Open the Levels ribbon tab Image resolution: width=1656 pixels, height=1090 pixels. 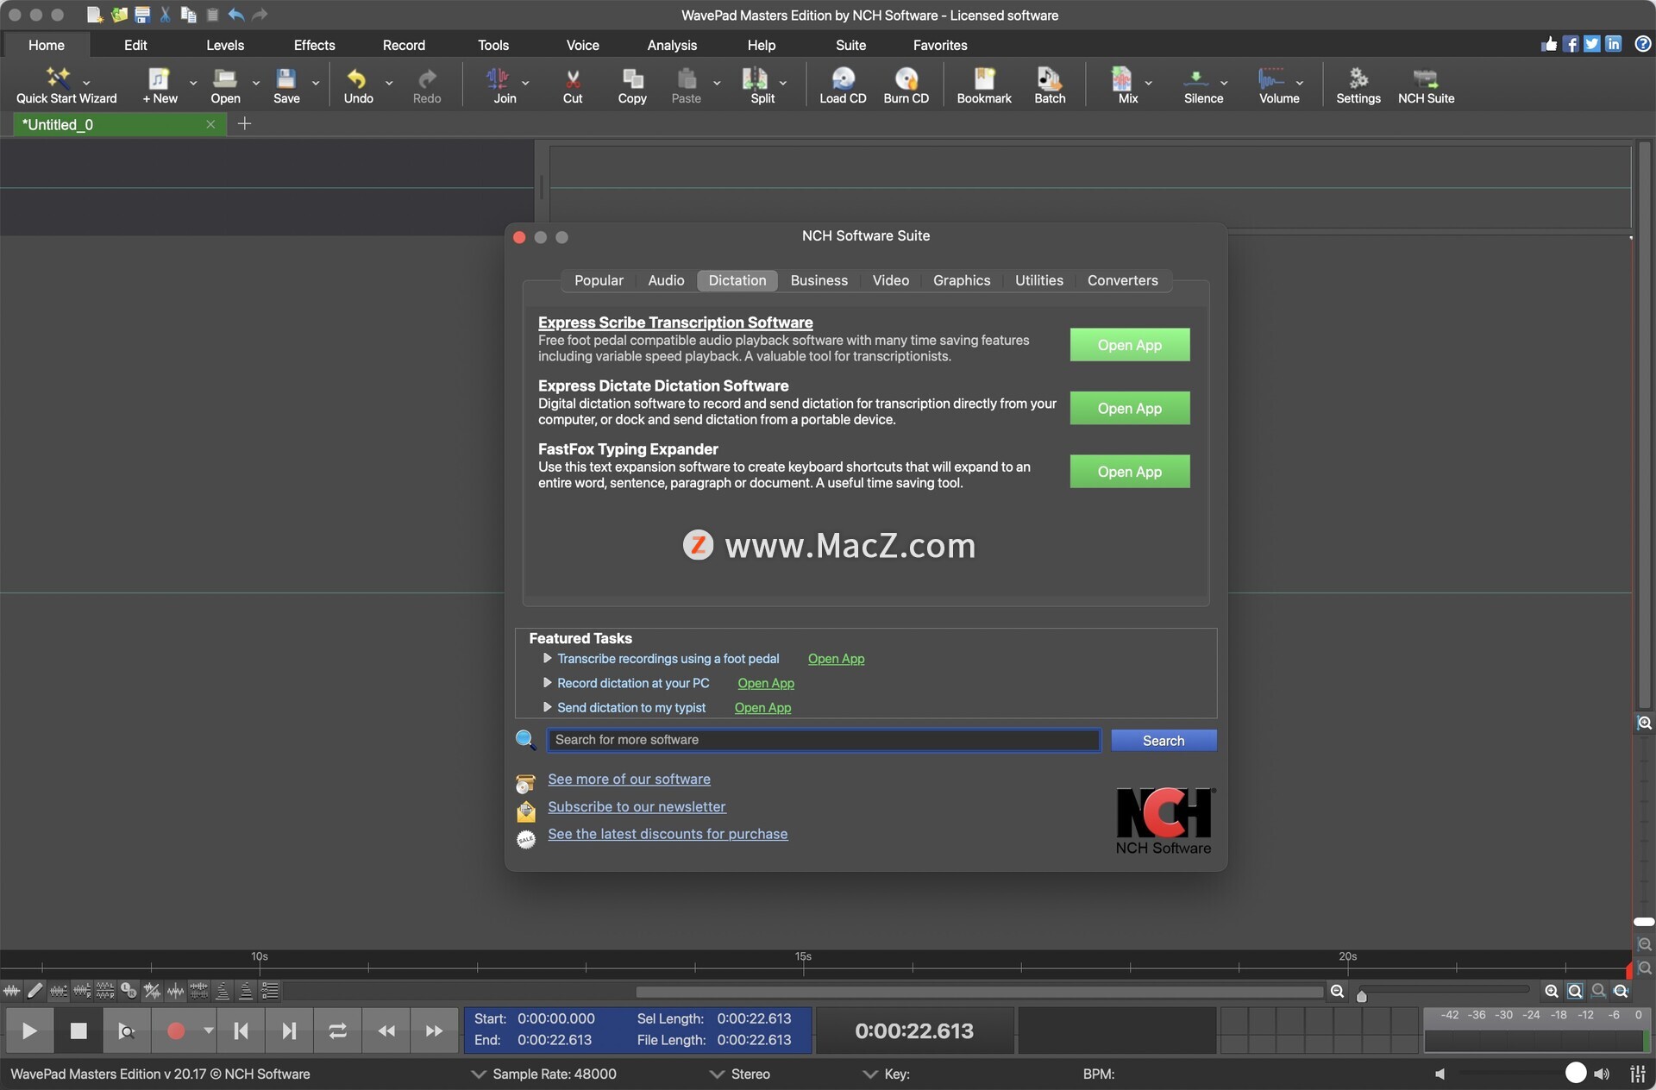(225, 45)
